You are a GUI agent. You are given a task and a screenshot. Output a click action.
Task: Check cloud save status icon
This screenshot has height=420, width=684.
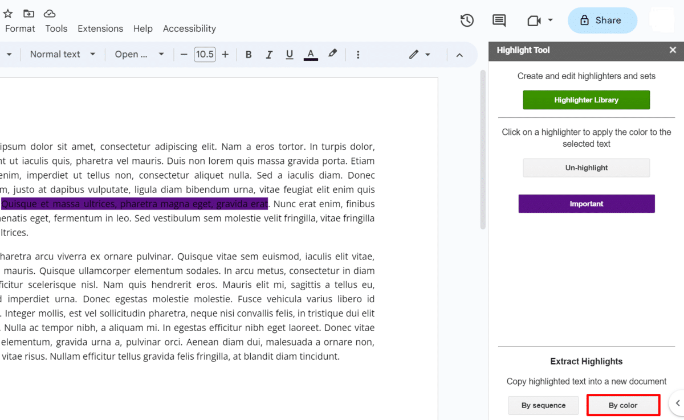(x=50, y=13)
